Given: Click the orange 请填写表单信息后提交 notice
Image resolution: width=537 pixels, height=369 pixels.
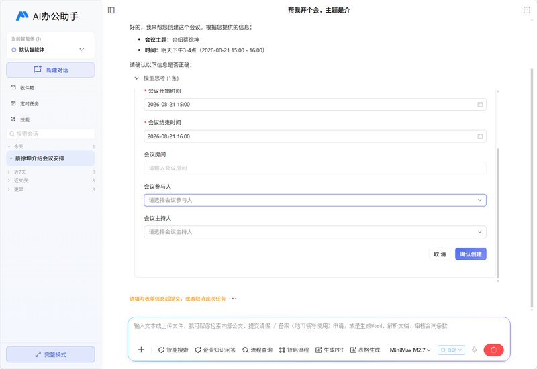Looking at the screenshot, I should (177, 299).
